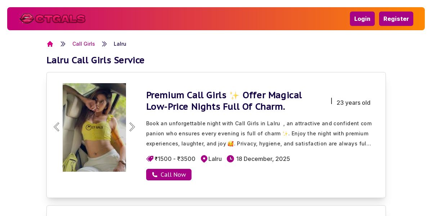Open the Login page
This screenshot has height=216, width=432.
click(362, 19)
